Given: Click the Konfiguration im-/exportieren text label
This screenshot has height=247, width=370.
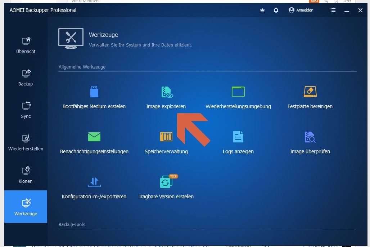Looking at the screenshot, I should (x=94, y=197).
